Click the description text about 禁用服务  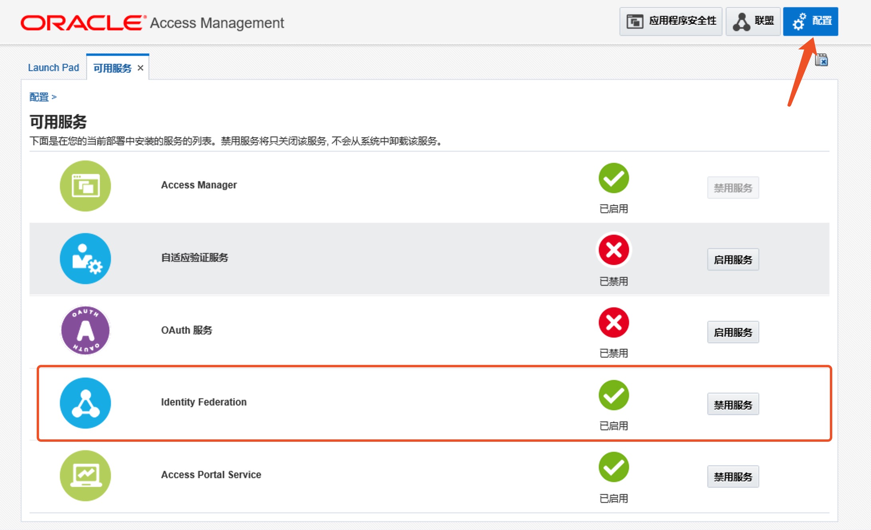[236, 141]
